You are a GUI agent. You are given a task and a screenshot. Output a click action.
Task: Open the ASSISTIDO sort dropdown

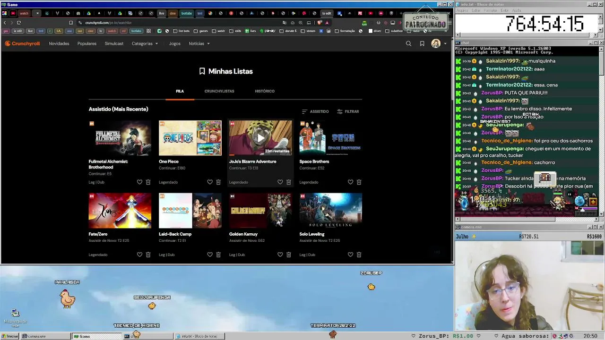(315, 111)
